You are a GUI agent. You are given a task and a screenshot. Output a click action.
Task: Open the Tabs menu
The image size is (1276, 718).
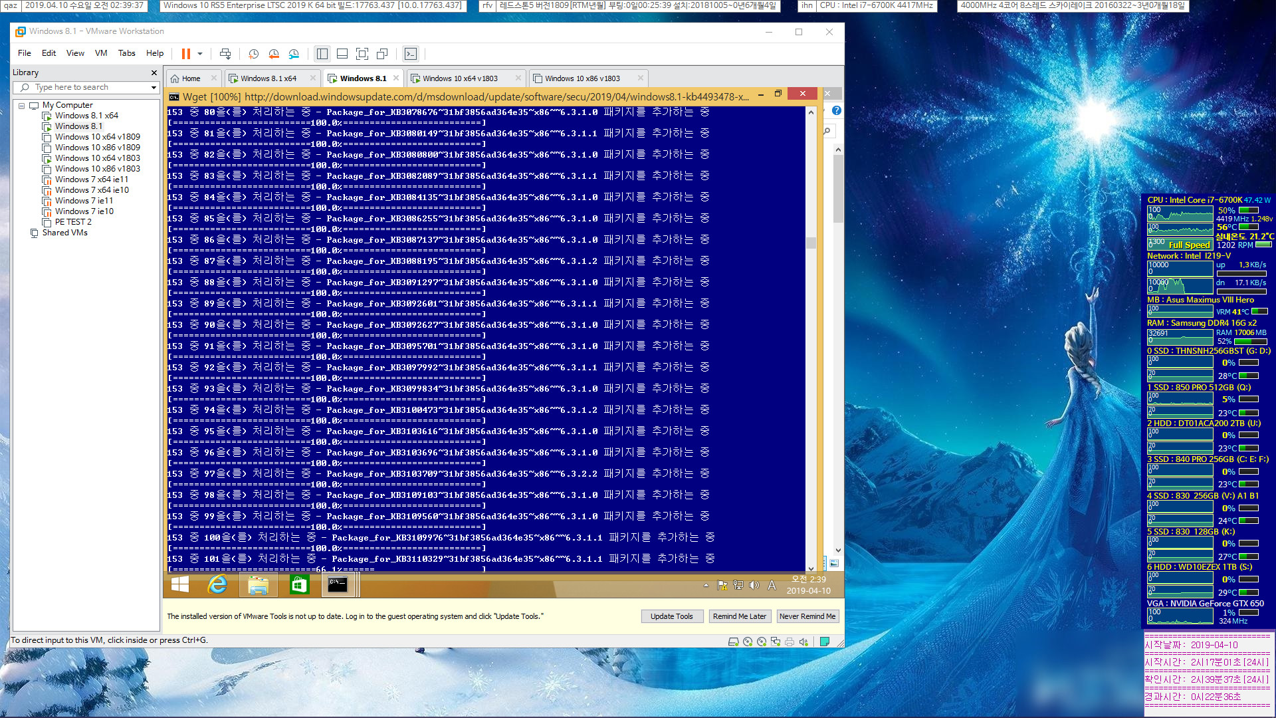coord(126,53)
